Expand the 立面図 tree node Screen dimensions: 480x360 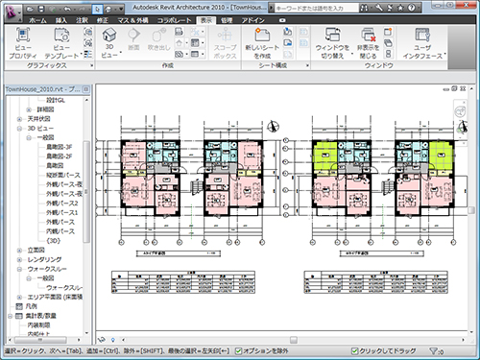tap(19, 251)
